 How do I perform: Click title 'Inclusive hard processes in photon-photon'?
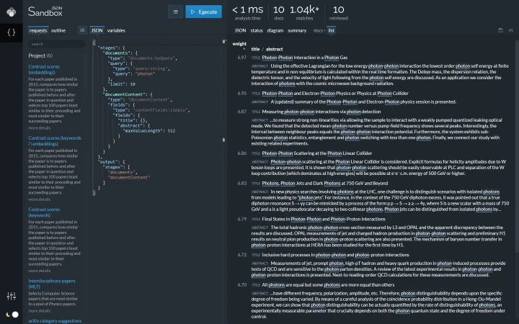[x=336, y=255]
